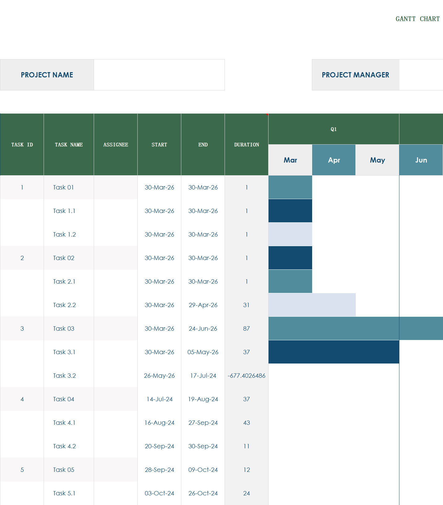443x505 pixels.
Task: Select the Apr month header
Action: (334, 160)
